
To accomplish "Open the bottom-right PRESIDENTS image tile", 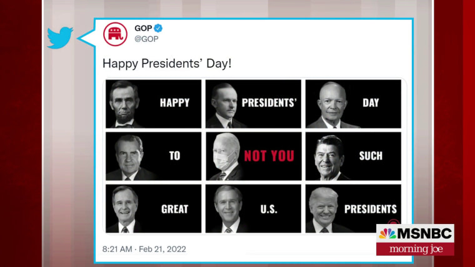I will (x=353, y=208).
